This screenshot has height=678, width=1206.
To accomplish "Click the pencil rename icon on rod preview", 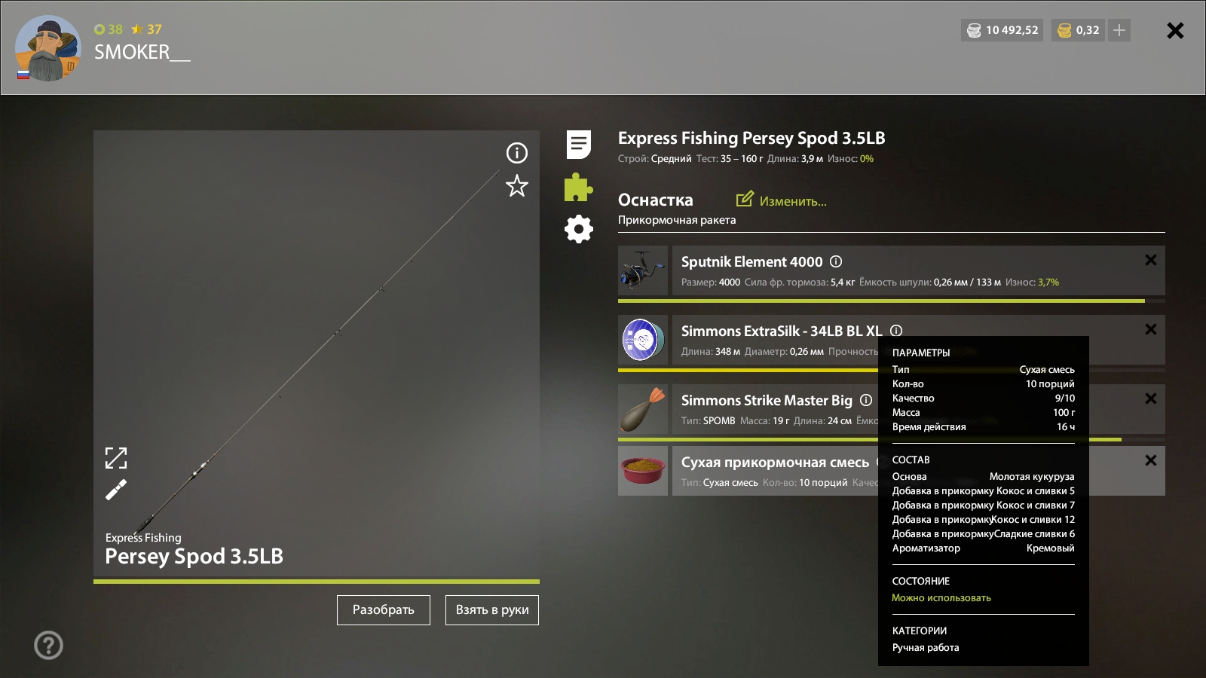I will pos(116,490).
